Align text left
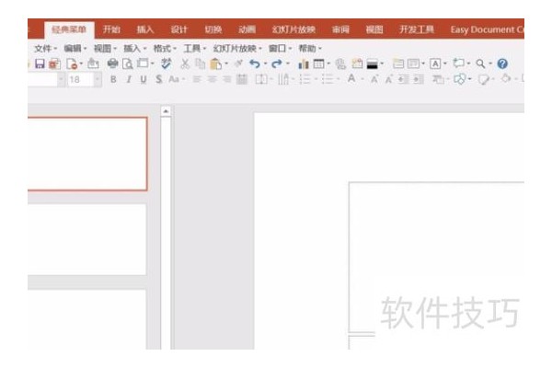Image resolution: width=552 pixels, height=368 pixels. click(x=197, y=79)
